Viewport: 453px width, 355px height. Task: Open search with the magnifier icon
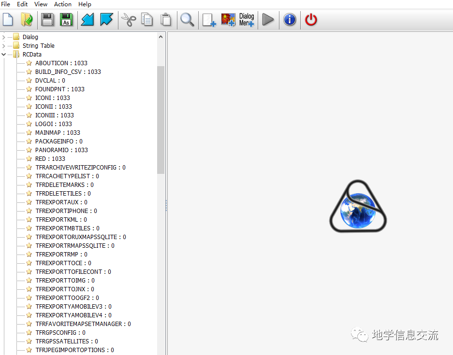(187, 20)
